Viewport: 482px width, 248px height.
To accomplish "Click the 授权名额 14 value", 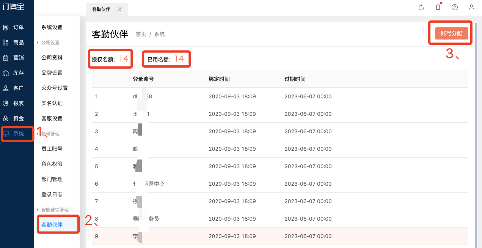I will point(124,59).
